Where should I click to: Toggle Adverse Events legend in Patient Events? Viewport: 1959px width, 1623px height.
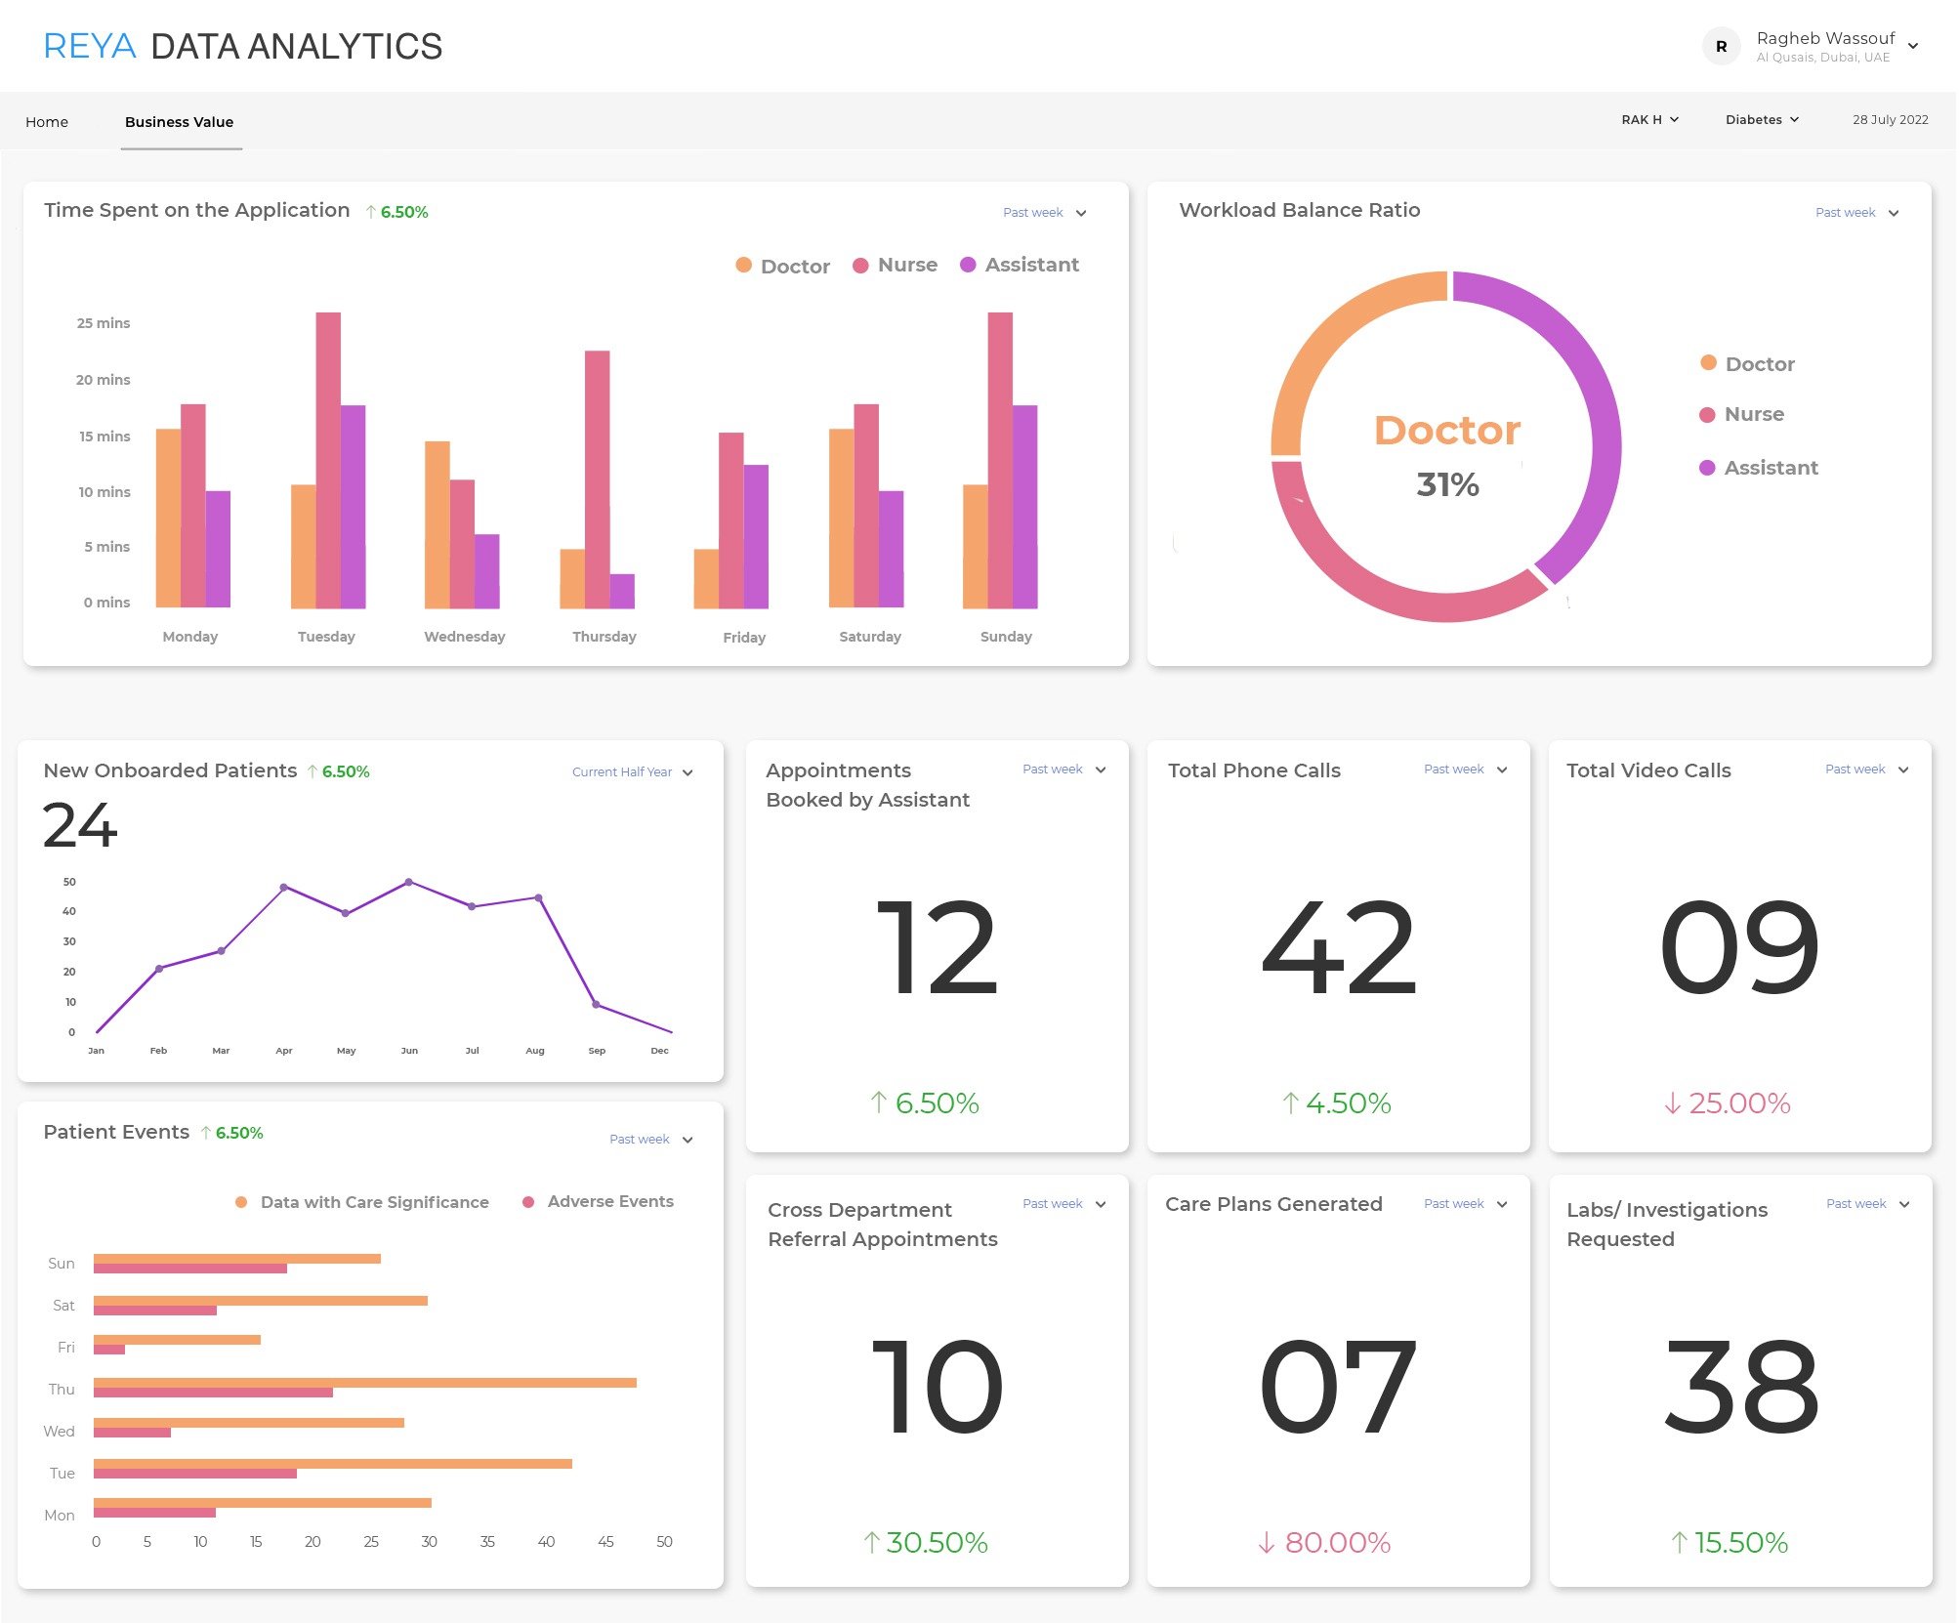599,1201
